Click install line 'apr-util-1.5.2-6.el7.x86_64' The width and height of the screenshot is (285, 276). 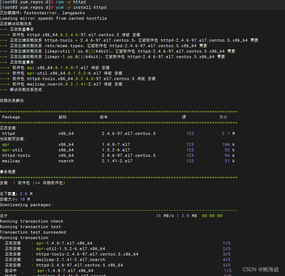click(x=71, y=249)
